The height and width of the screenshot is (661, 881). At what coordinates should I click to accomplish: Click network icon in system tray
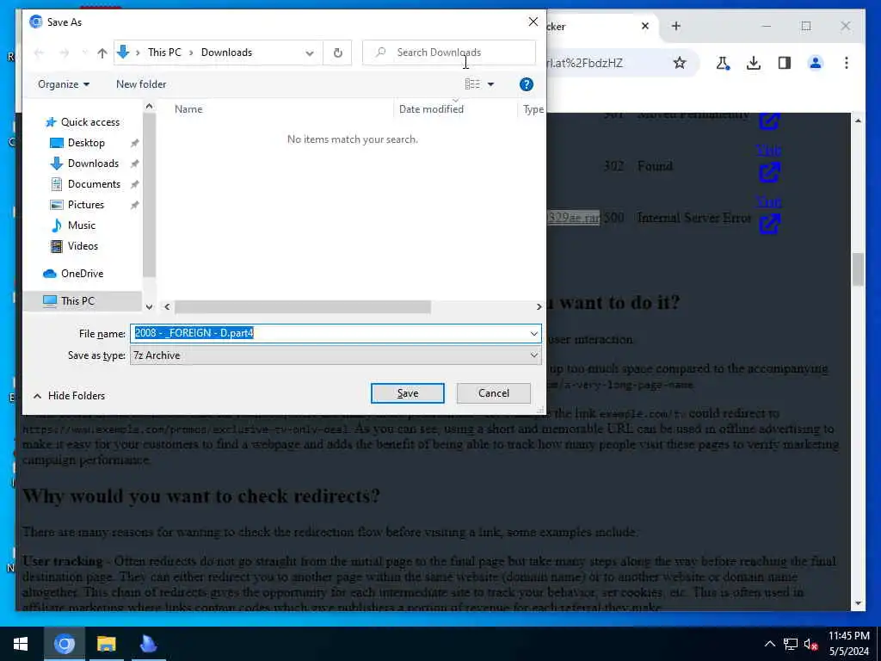point(791,644)
